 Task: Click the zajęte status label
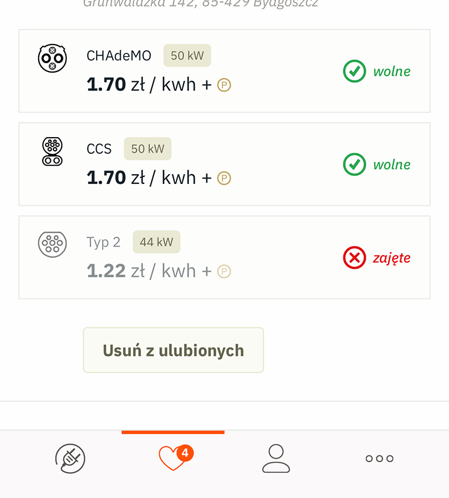point(392,258)
